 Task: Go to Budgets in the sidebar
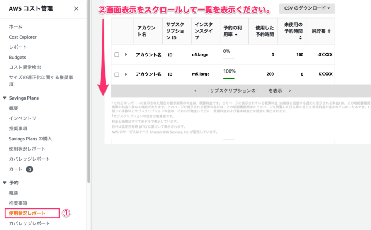coord(17,57)
